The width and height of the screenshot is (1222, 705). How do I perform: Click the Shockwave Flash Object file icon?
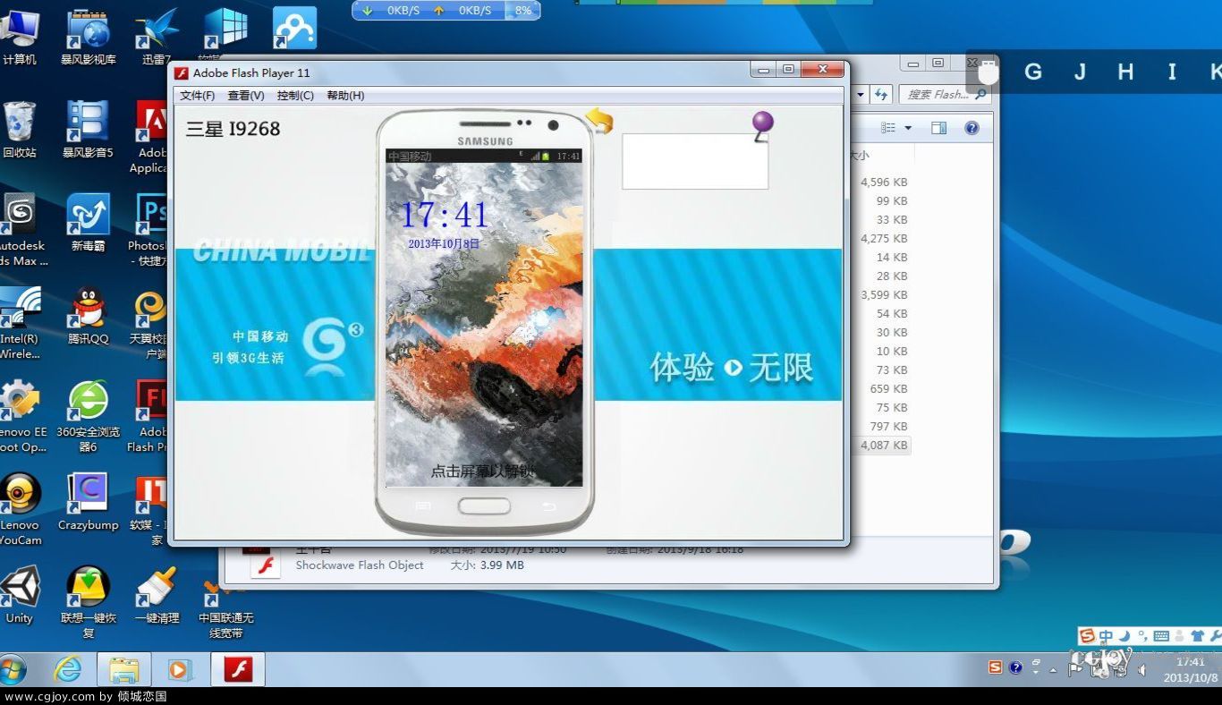click(x=265, y=564)
